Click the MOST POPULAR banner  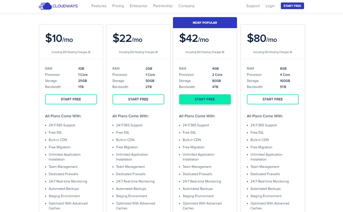pos(205,23)
